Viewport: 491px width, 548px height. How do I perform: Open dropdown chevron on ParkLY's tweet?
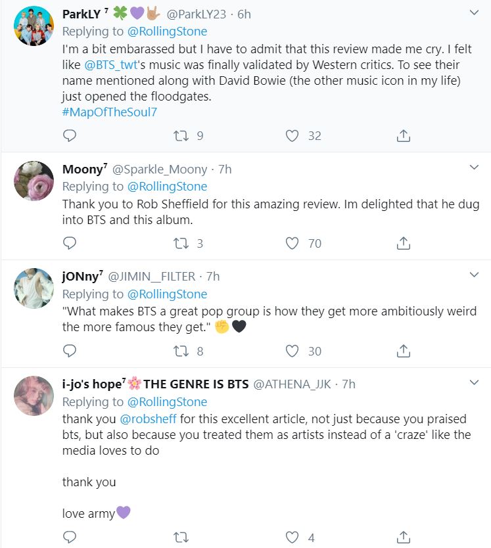(x=474, y=12)
